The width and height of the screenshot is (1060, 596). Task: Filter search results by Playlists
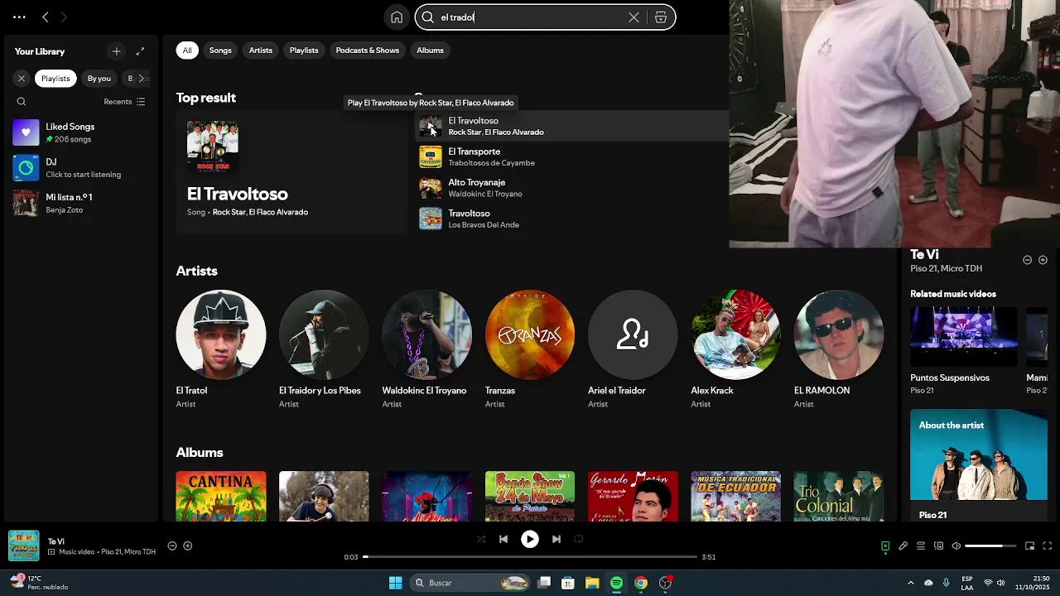coord(304,50)
